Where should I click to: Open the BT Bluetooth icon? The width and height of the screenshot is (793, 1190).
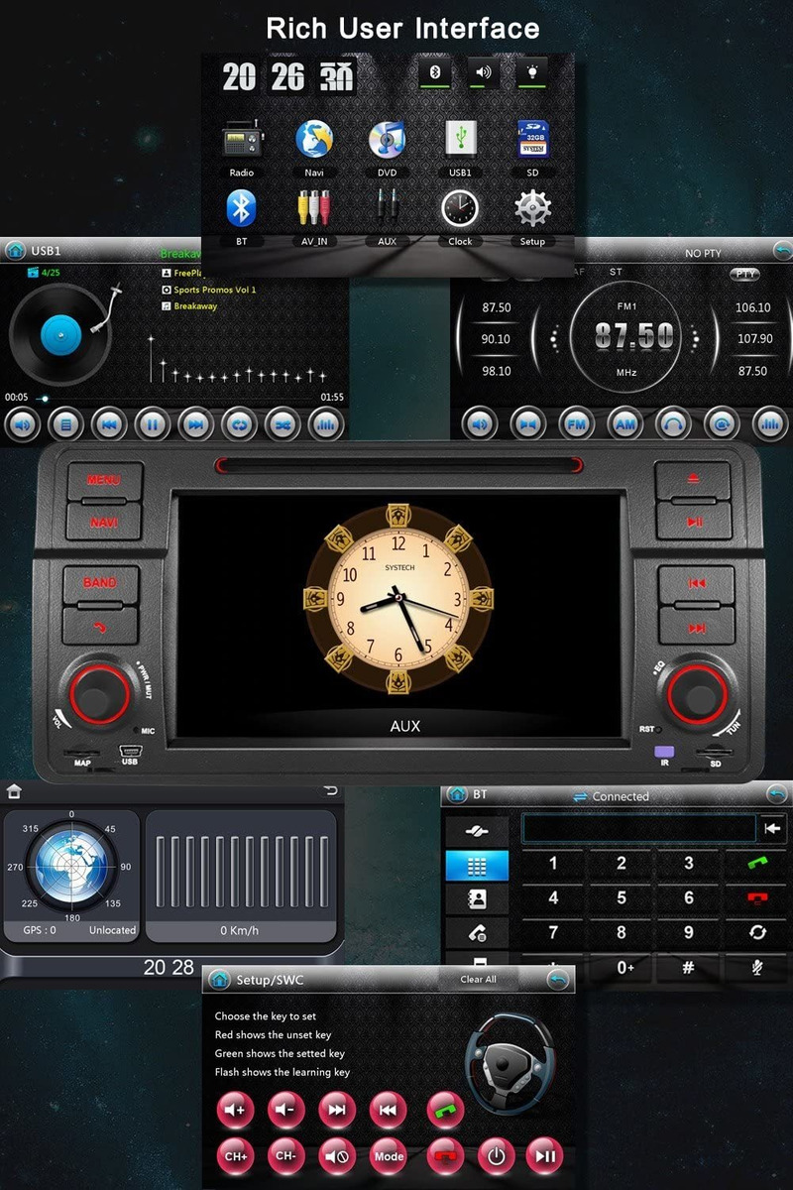point(241,209)
